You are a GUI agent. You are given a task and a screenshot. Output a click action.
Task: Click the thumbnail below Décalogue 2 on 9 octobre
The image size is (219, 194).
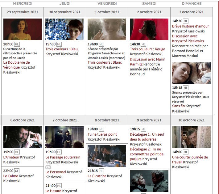[x=149, y=181]
